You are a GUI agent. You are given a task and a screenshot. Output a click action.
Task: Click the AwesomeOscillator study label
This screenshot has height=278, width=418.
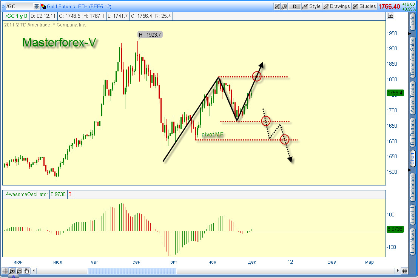27,194
